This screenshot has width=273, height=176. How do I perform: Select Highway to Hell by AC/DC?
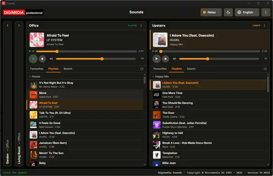coord(208,135)
